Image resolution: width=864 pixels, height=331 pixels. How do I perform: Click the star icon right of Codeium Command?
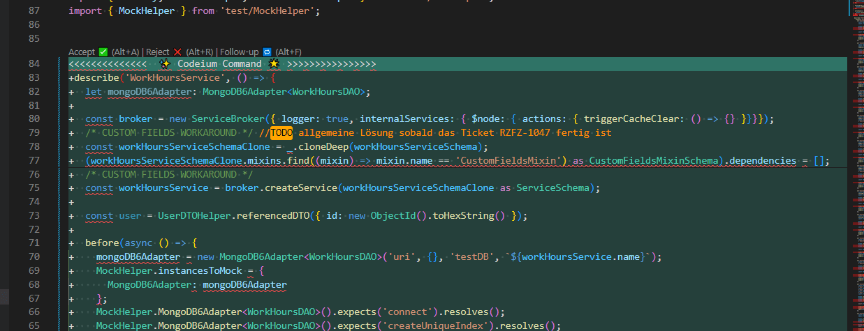[274, 64]
